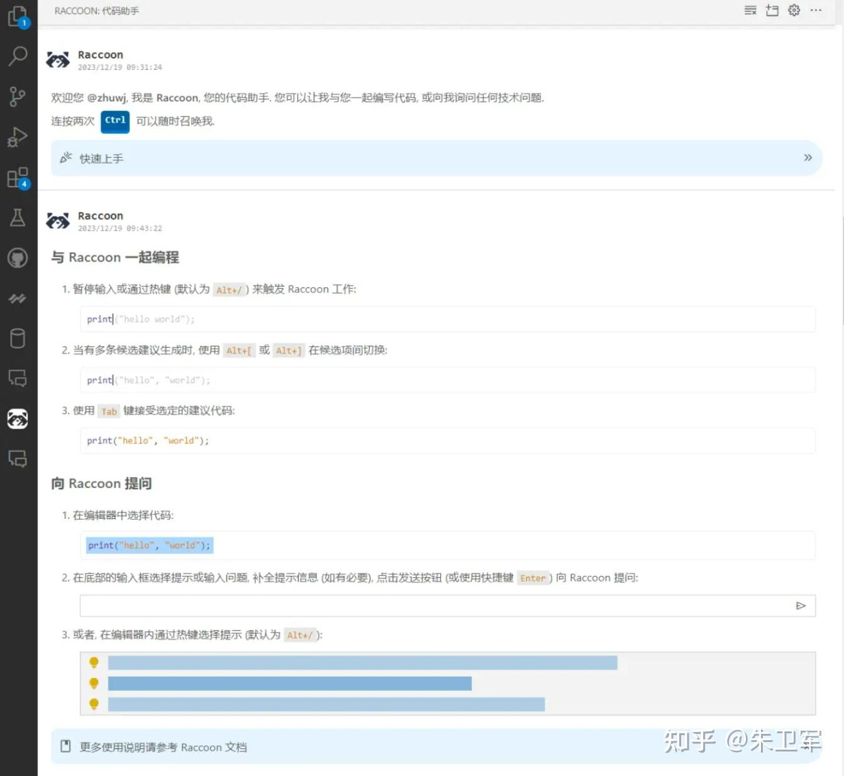Click the question input field
This screenshot has width=844, height=776.
[x=448, y=606]
